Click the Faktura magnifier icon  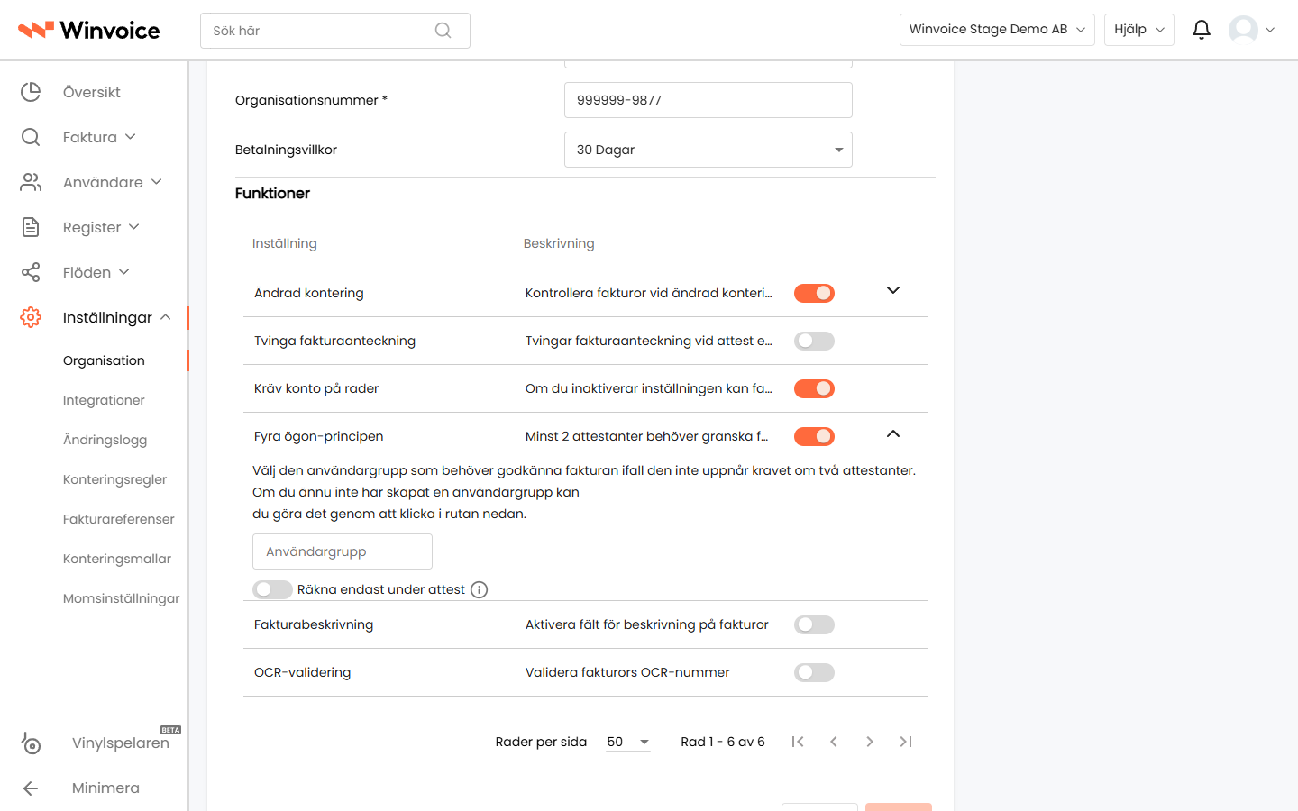(31, 137)
